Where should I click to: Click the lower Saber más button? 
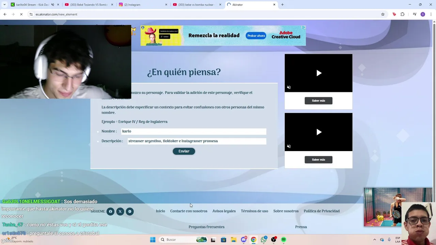coord(318,160)
